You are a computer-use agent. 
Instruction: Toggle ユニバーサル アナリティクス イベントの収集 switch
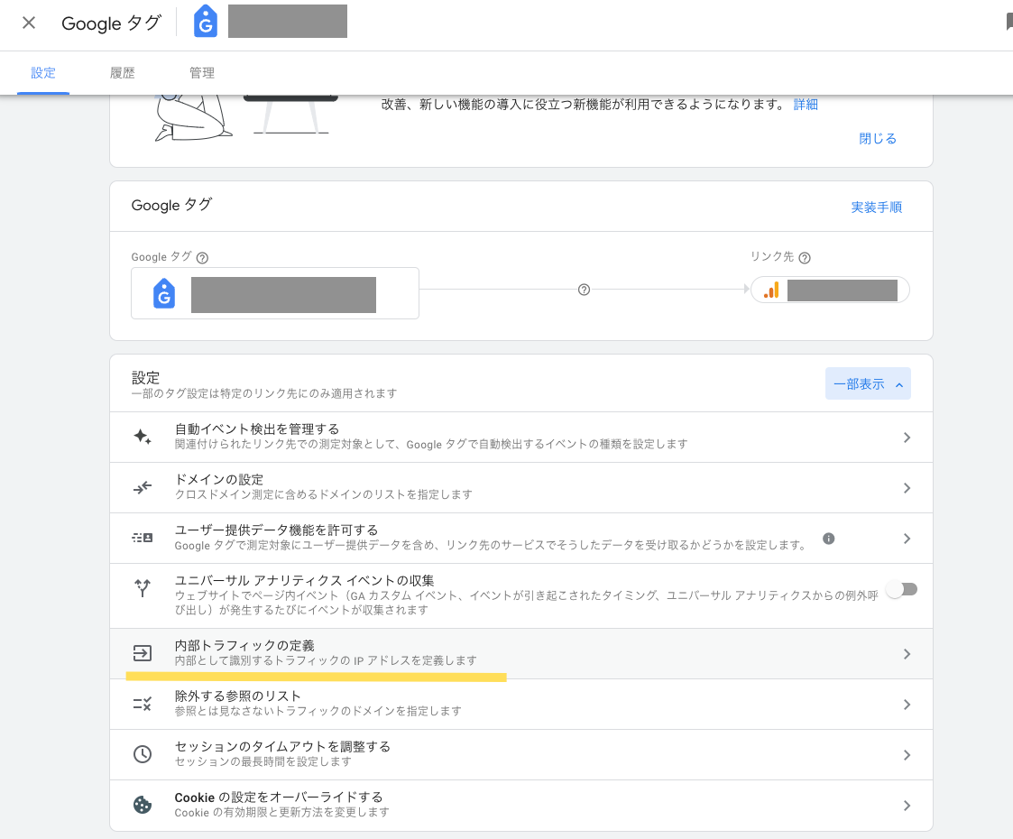(x=902, y=589)
